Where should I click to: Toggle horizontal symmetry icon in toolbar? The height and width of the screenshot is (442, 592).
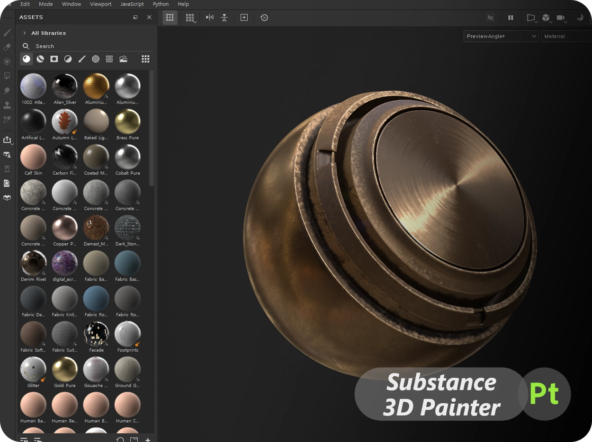click(x=209, y=18)
